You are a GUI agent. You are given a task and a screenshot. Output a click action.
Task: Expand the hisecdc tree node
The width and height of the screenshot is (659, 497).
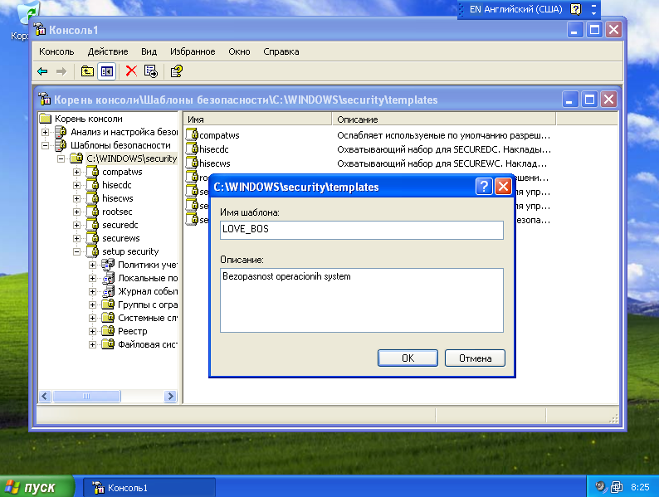click(x=76, y=185)
